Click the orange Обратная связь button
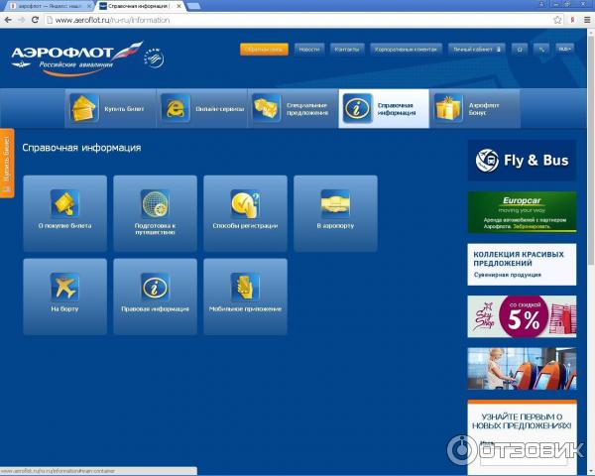The height and width of the screenshot is (476, 595). coord(264,50)
